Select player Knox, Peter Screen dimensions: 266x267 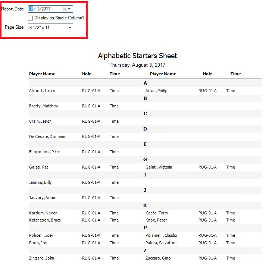(x=156, y=220)
